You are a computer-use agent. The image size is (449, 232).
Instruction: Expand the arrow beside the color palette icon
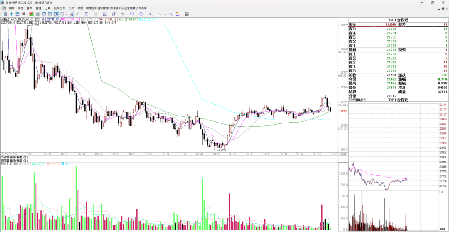182,14
